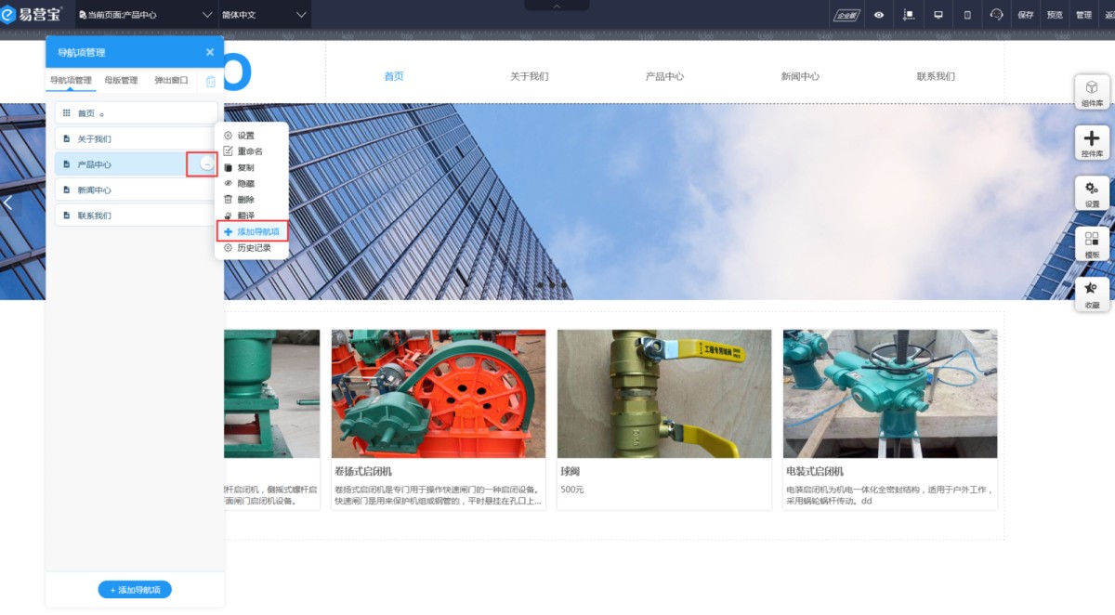Select the 关于我们 navigation item
1115x615 pixels.
(x=136, y=138)
